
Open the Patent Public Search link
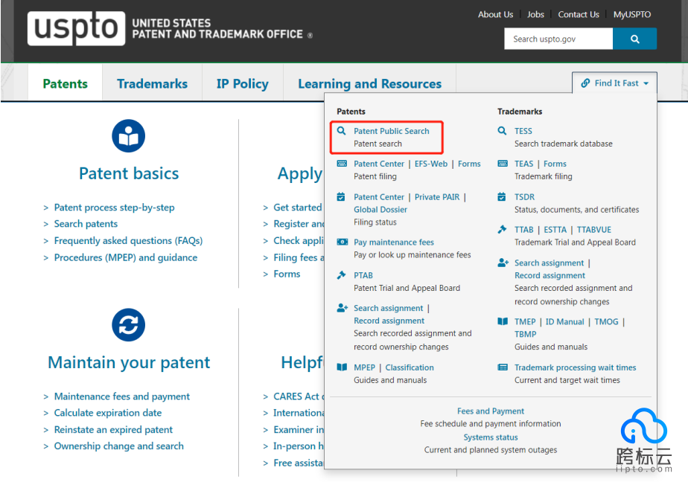click(x=392, y=131)
